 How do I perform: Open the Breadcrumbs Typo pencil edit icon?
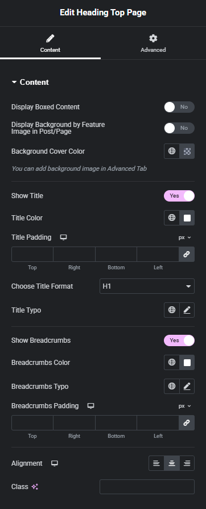187,386
